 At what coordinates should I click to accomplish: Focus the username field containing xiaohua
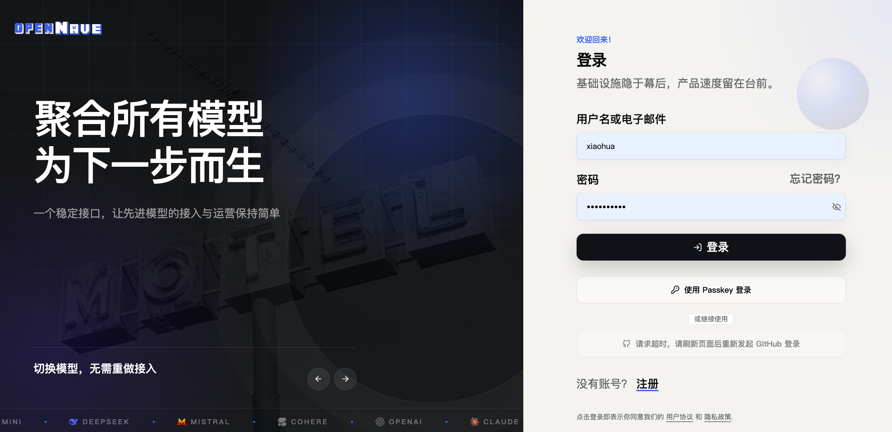pyautogui.click(x=711, y=146)
